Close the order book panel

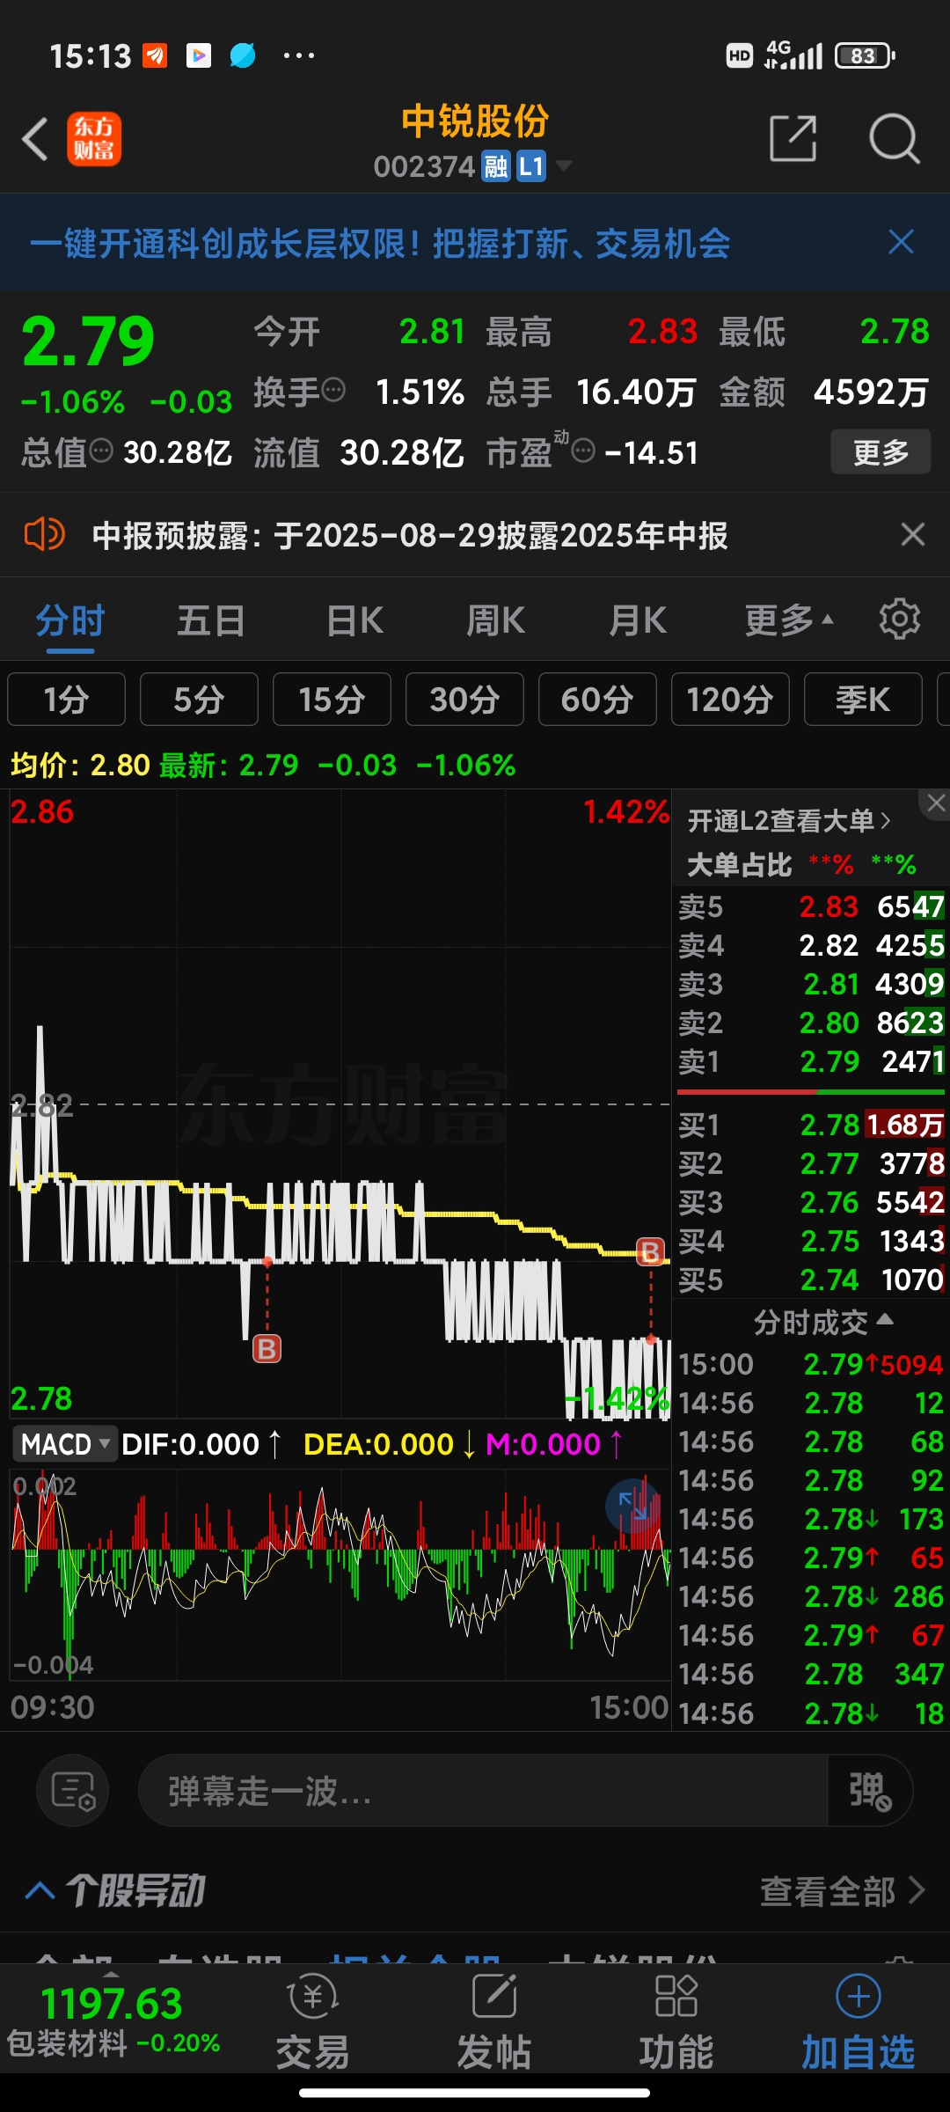(935, 803)
